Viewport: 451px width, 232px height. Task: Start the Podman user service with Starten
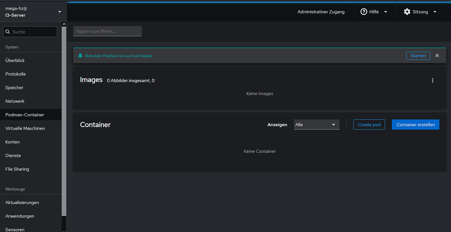(418, 56)
